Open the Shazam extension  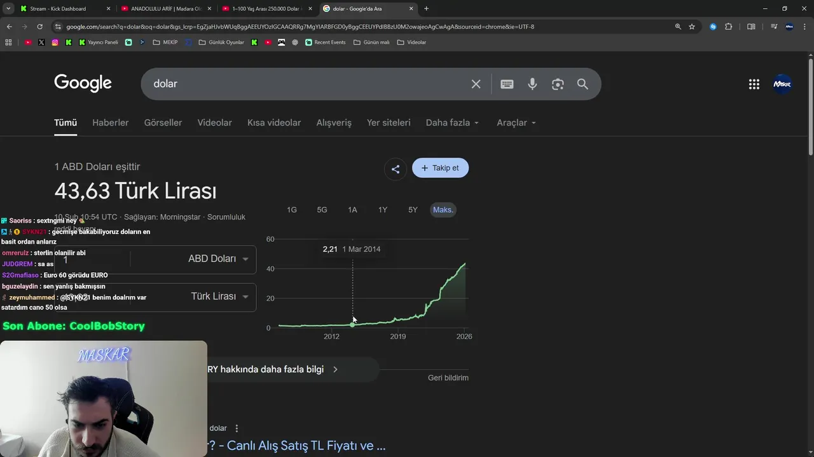(713, 27)
